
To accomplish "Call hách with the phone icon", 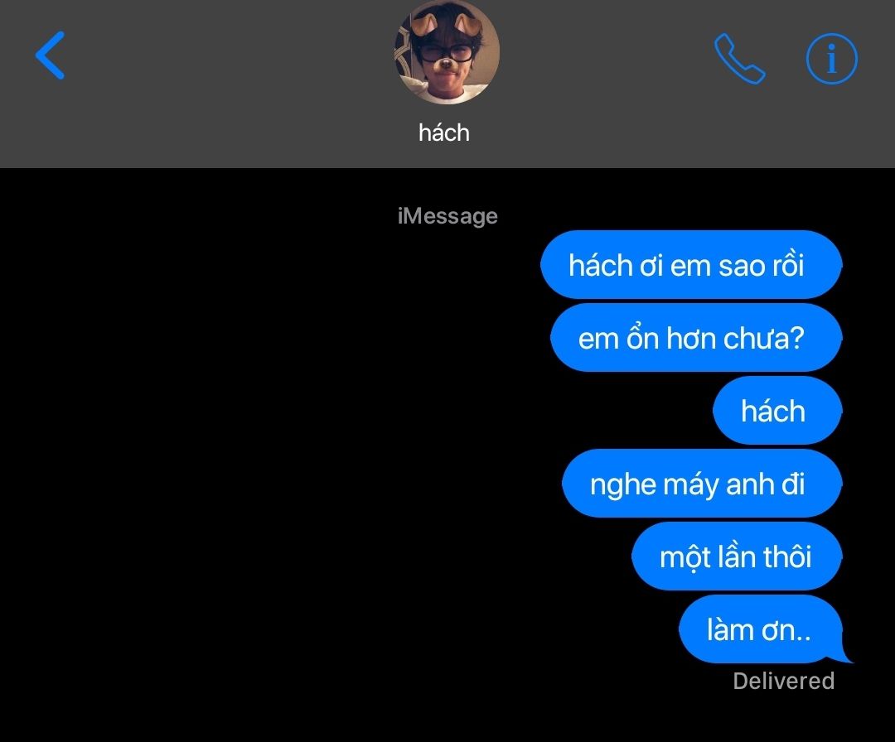I will coord(739,59).
